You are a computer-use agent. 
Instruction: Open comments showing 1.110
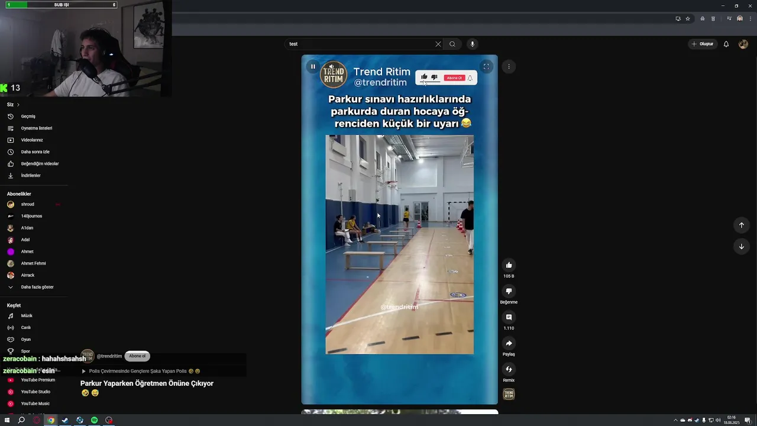[509, 317]
